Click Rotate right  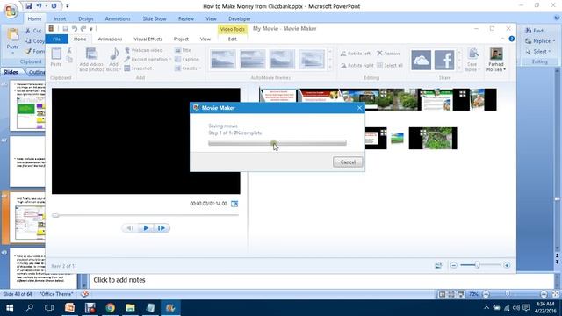(x=357, y=65)
